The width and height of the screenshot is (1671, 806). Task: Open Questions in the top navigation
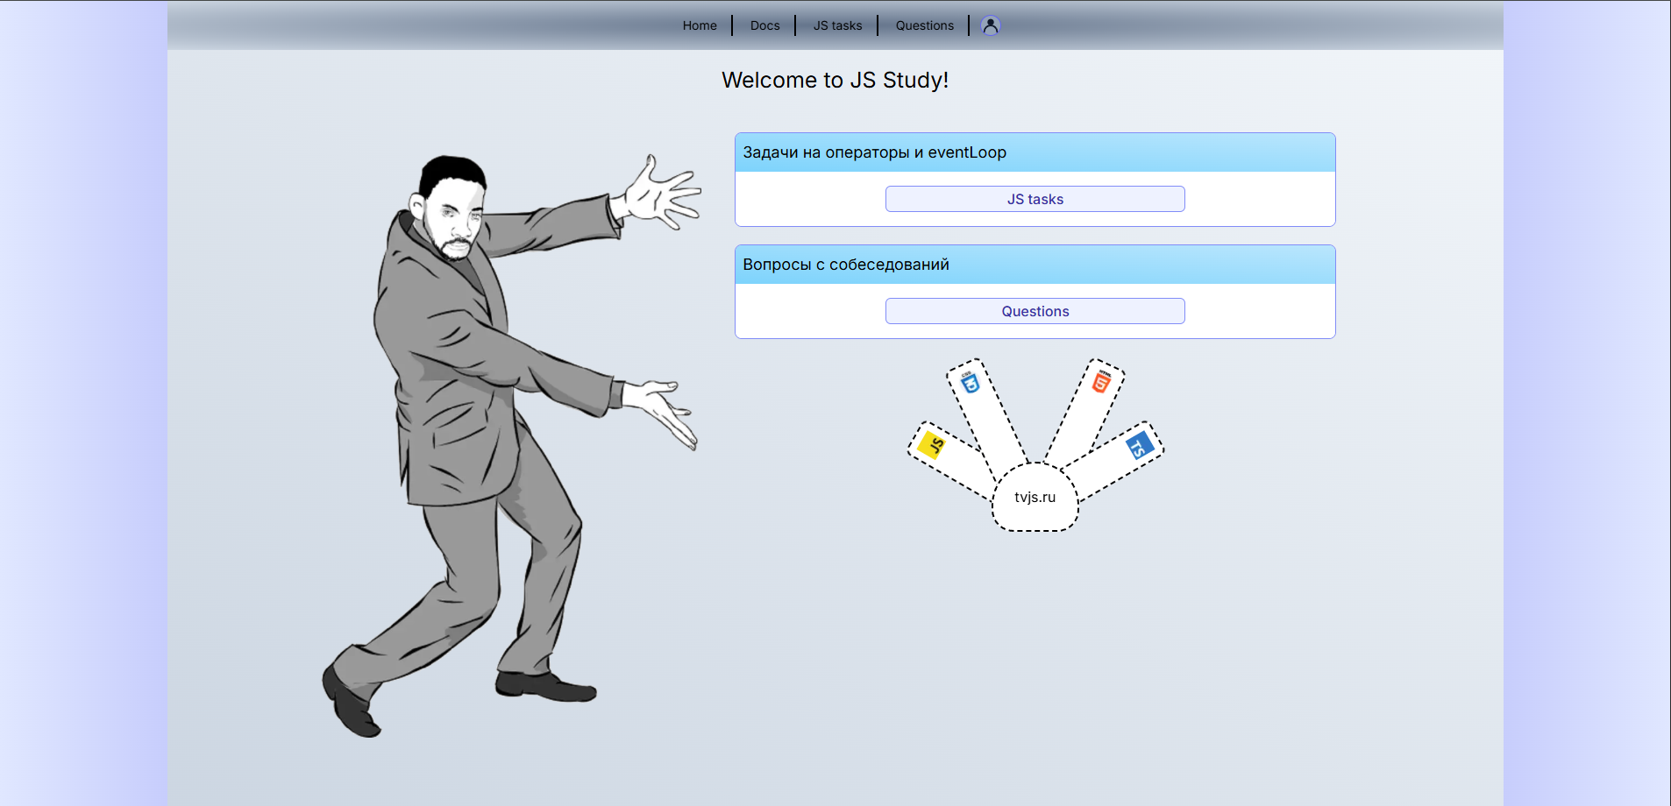point(925,25)
